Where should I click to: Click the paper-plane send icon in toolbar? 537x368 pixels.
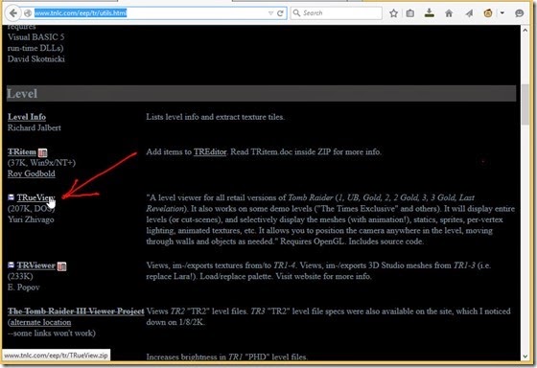(469, 13)
